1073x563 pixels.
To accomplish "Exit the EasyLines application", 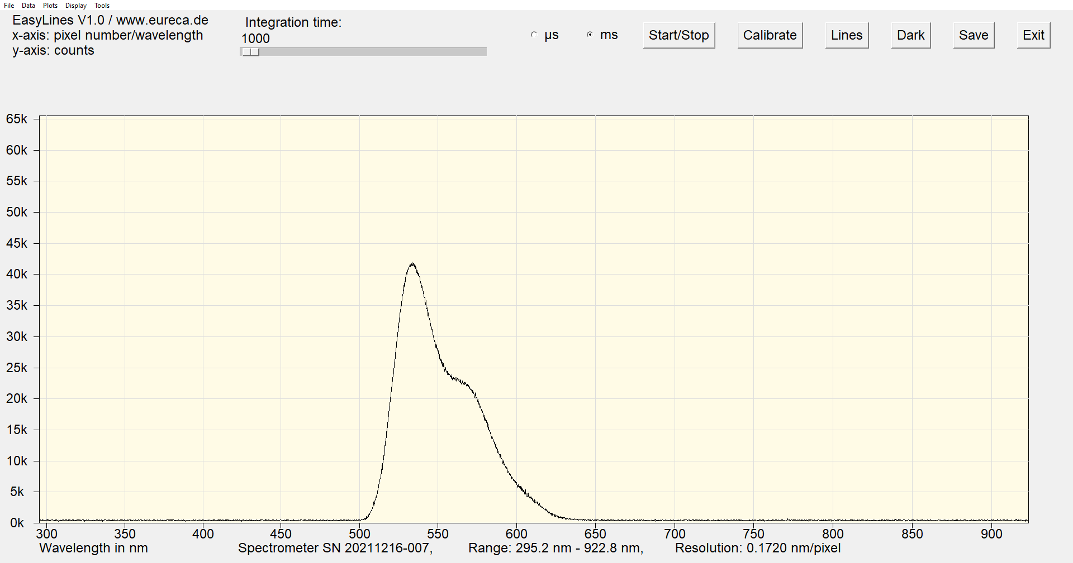I will [1033, 35].
